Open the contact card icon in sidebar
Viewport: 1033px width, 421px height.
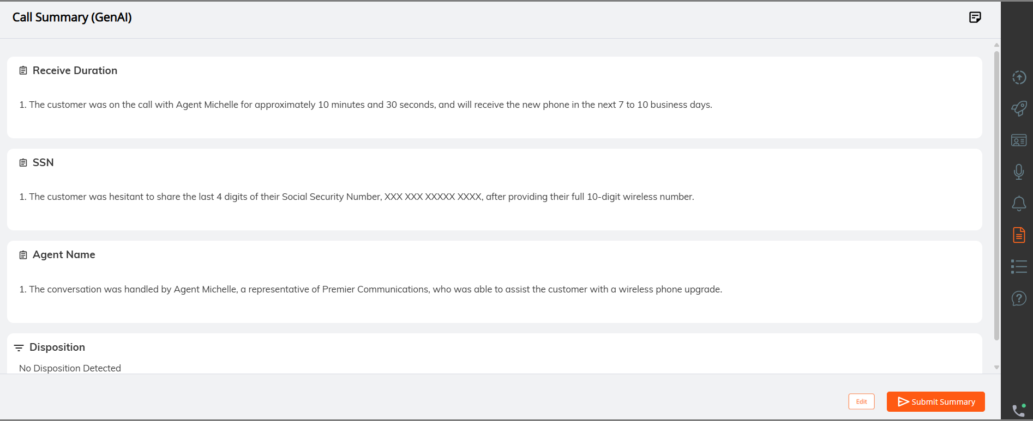[1019, 141]
